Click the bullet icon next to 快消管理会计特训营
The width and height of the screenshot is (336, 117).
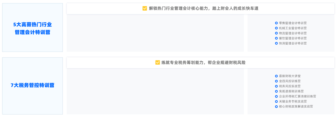(276, 43)
